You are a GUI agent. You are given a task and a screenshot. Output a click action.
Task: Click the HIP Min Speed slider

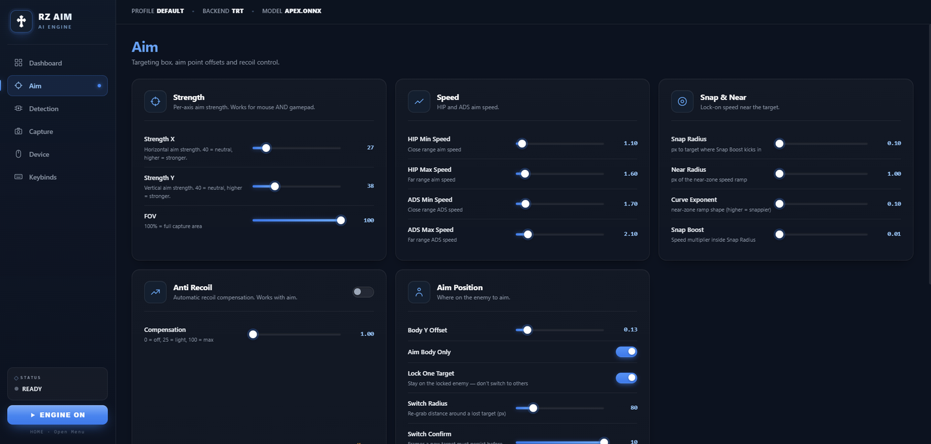click(x=559, y=143)
